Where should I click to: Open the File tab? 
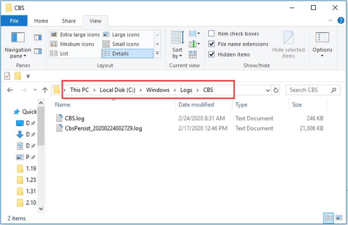click(14, 21)
